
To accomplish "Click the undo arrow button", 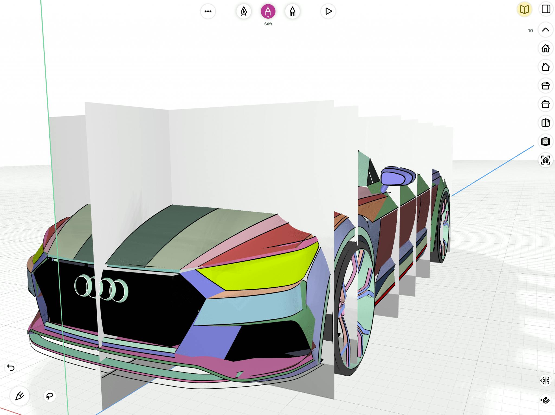I will (11, 368).
